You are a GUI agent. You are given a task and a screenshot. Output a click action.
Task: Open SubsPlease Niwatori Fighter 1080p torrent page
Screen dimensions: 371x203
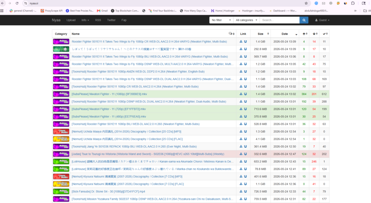109,94
